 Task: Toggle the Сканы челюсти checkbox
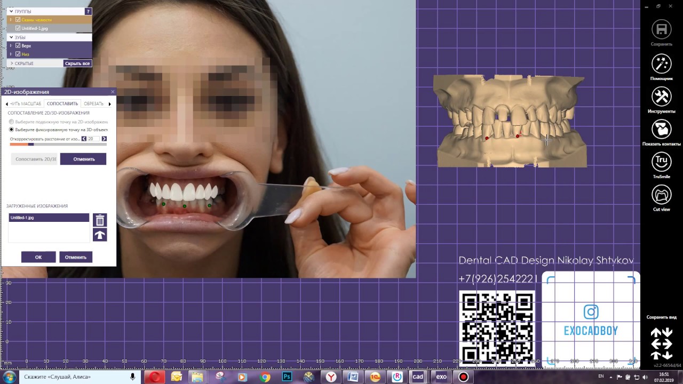pos(18,20)
